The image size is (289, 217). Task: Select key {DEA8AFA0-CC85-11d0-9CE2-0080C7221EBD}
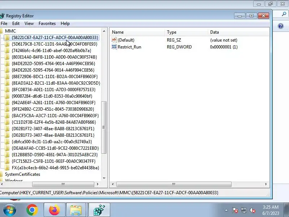(55, 148)
